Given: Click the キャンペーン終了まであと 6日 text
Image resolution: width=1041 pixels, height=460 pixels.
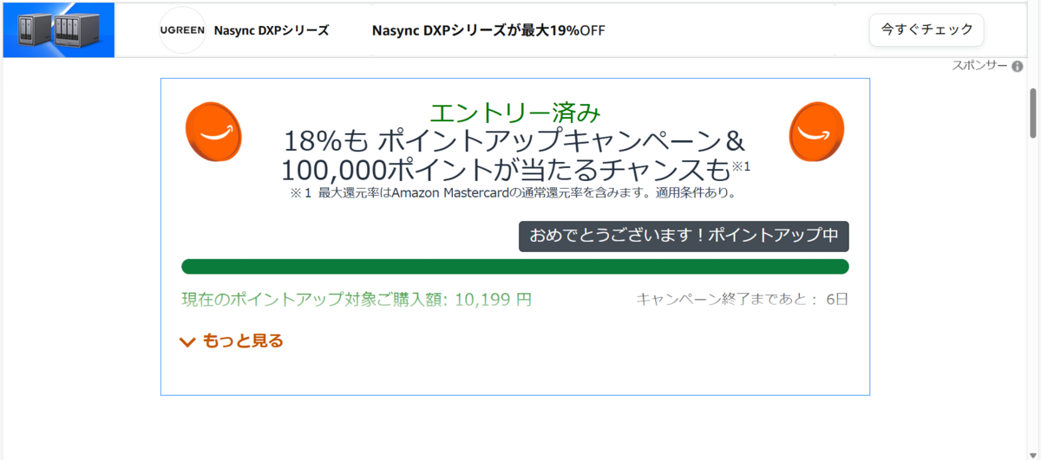Looking at the screenshot, I should tap(742, 300).
